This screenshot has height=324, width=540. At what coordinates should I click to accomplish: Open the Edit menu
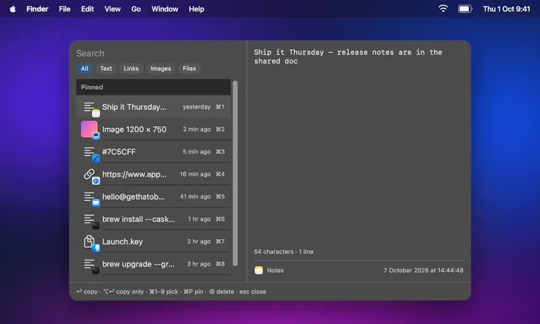pos(87,9)
